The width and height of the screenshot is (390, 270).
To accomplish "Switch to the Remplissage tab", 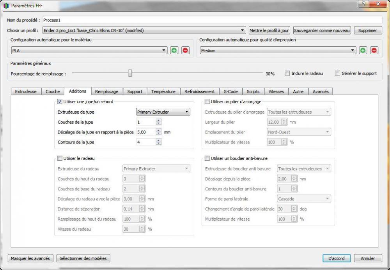I will (106, 91).
